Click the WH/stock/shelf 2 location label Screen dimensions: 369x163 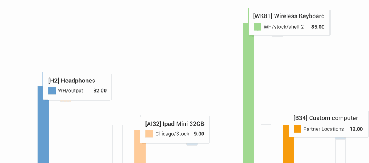283,27
